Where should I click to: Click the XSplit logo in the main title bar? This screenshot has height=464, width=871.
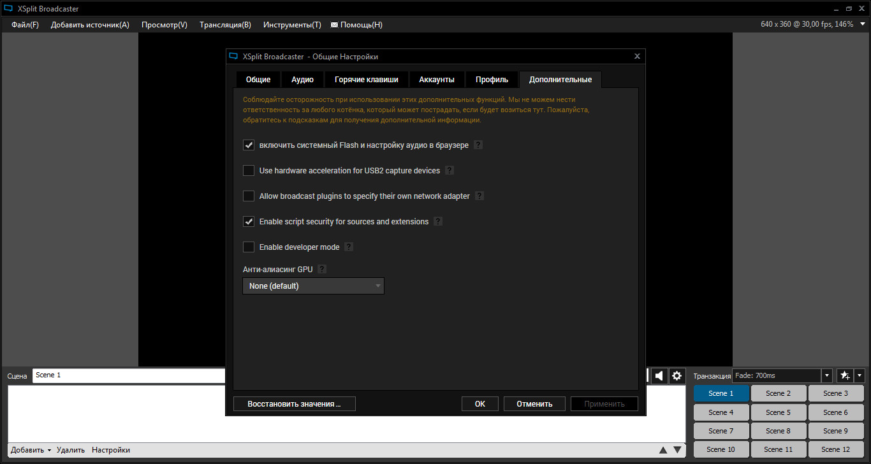click(8, 9)
